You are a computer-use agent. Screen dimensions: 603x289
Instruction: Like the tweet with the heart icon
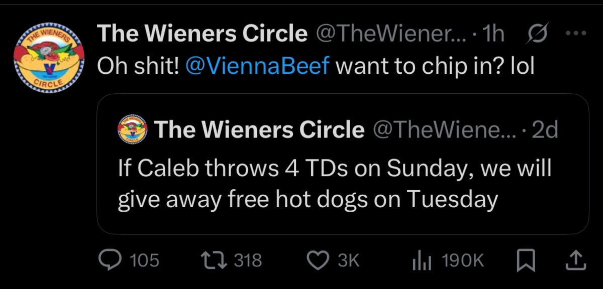tap(317, 259)
